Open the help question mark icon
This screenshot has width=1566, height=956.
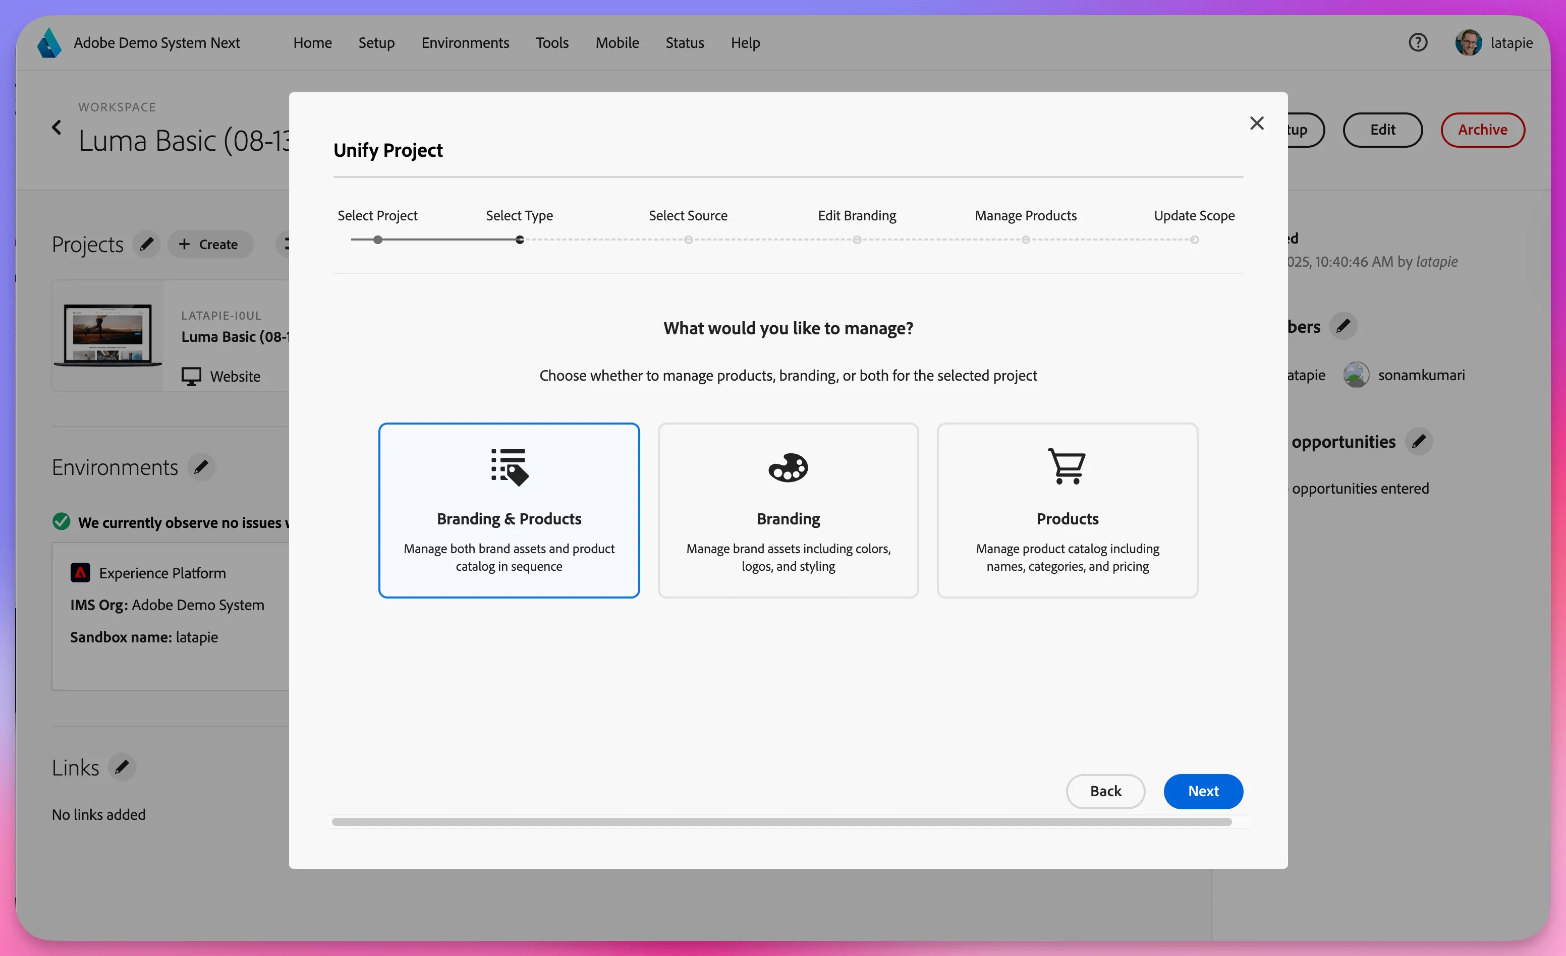[1418, 42]
